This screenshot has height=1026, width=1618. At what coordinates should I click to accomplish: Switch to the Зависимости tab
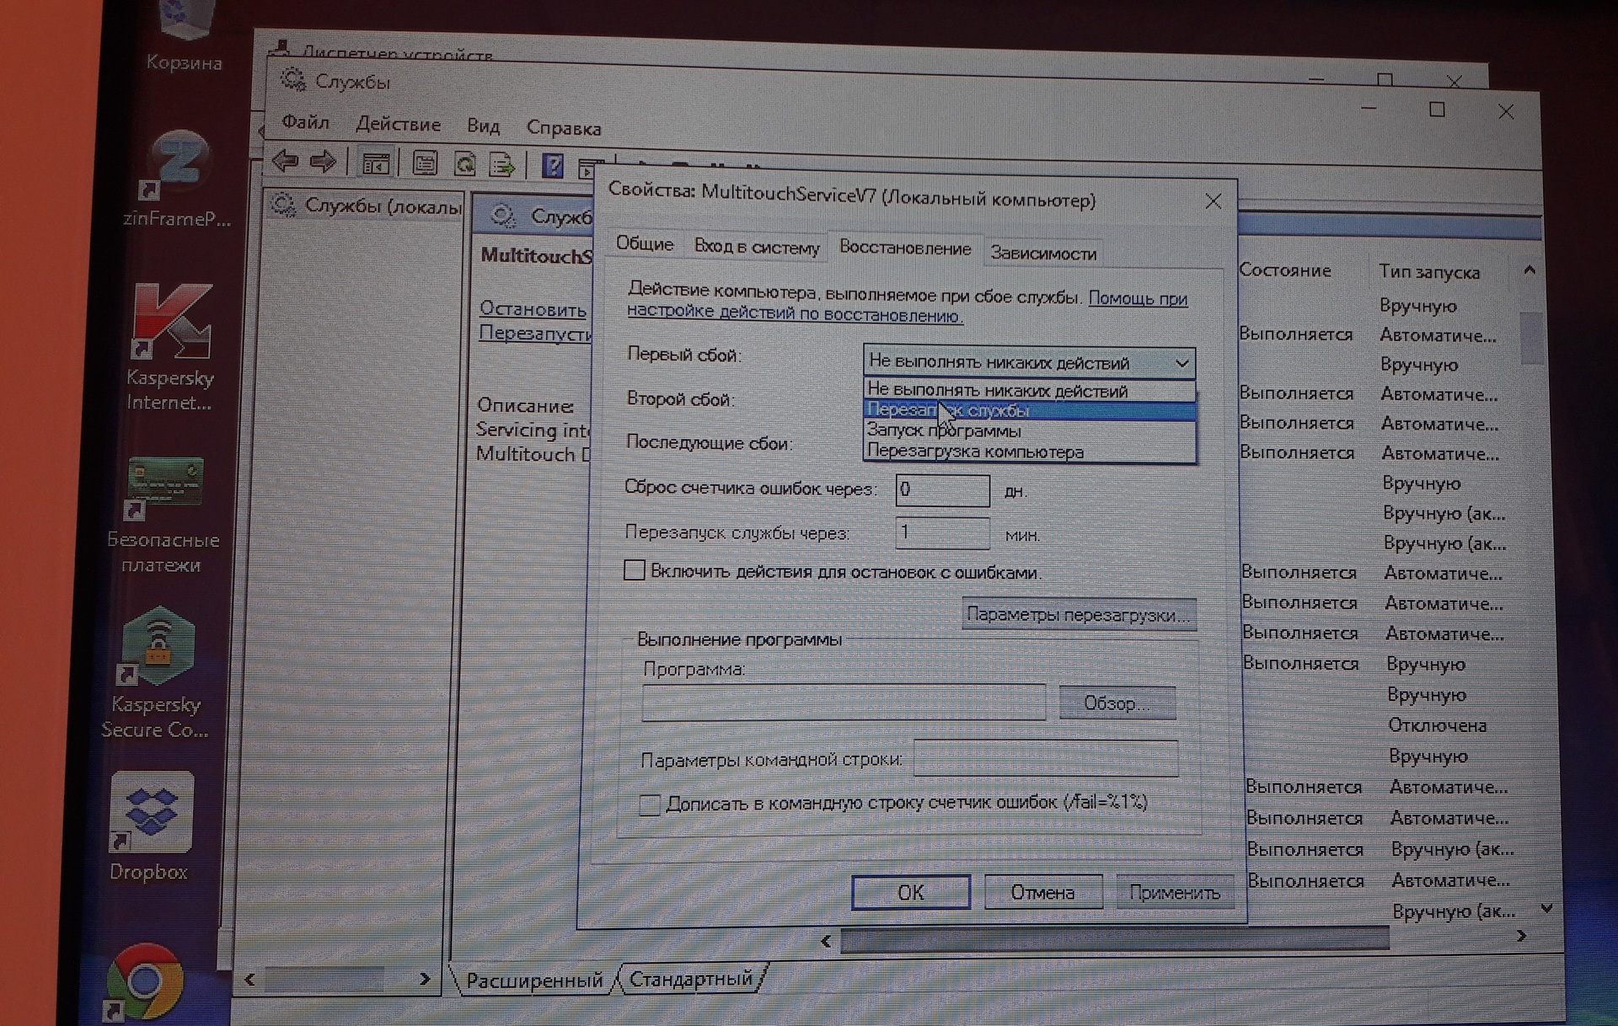1043,253
